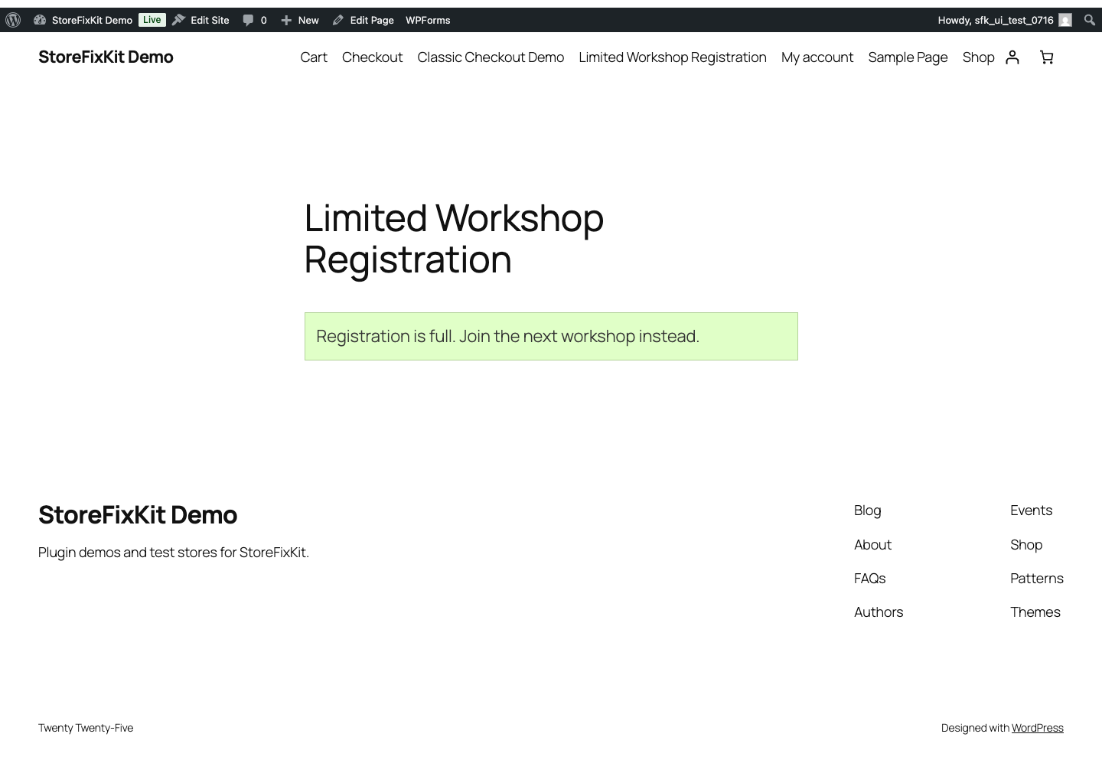Open Classic Checkout Demo page
Image resolution: width=1102 pixels, height=773 pixels.
click(491, 57)
